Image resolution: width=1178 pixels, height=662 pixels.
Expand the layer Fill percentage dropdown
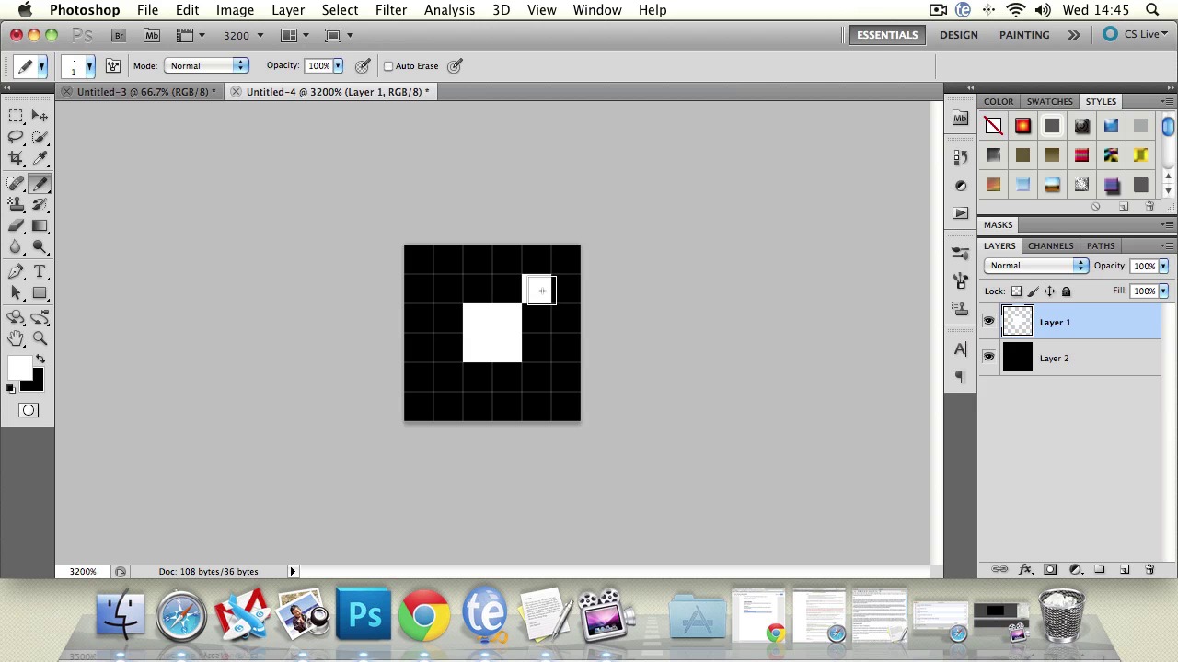(1163, 291)
